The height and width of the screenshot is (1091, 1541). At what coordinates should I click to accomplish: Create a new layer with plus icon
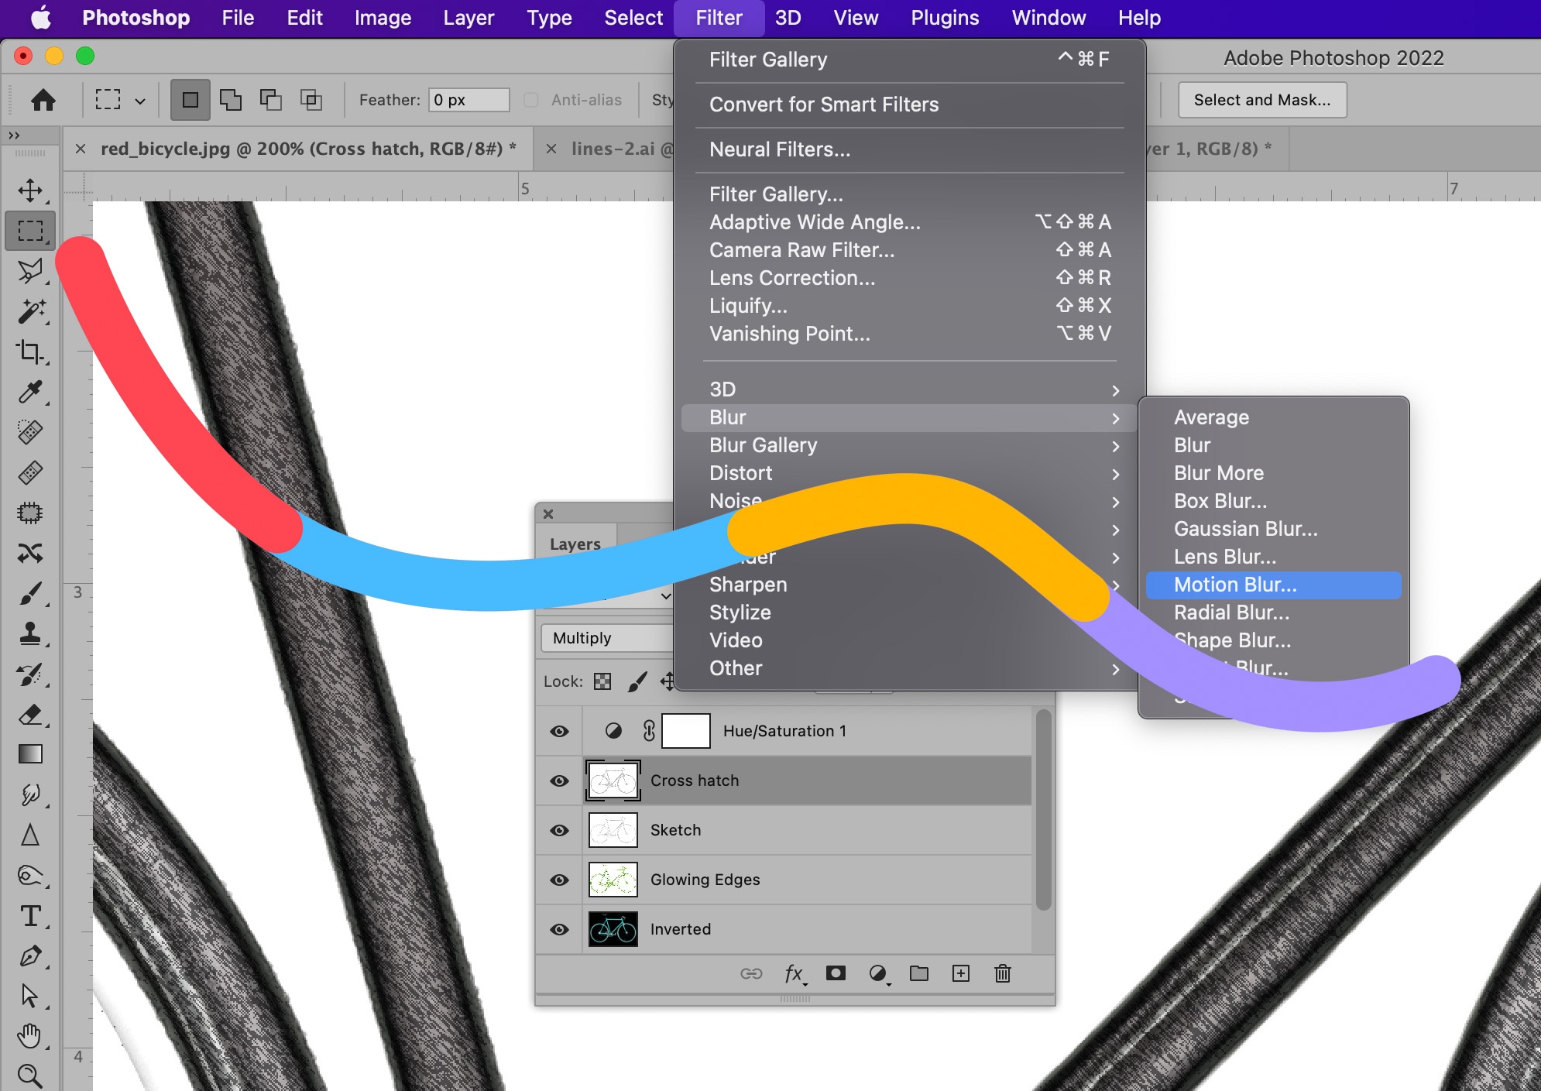tap(960, 973)
